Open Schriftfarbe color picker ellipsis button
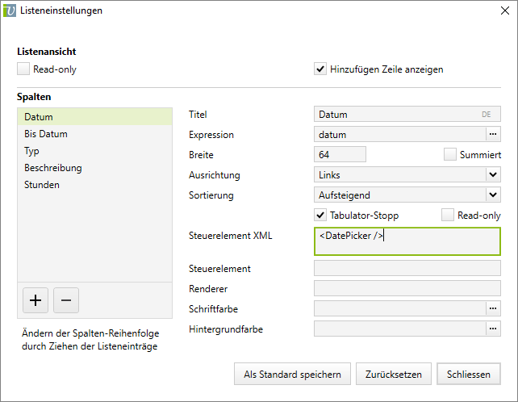 (x=493, y=308)
